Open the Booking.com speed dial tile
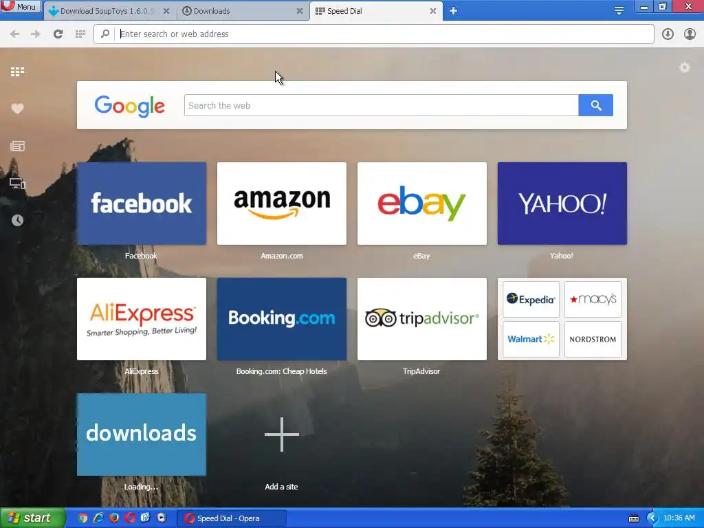704x528 pixels. [x=281, y=319]
